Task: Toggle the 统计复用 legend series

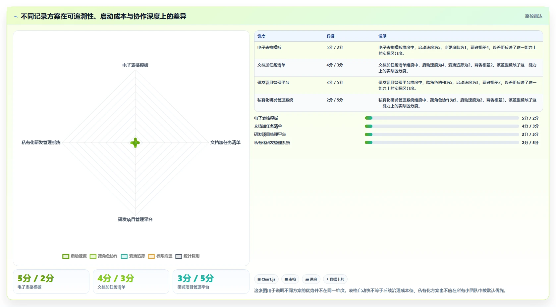Action: coord(188,256)
